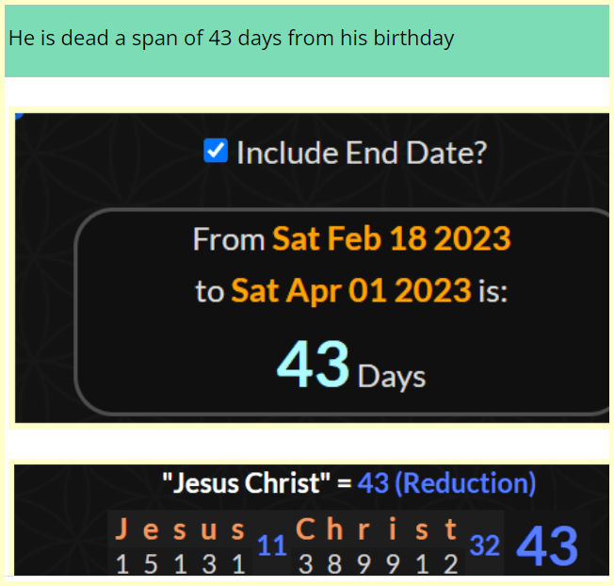Click the word 'to' before the end date
The image size is (614, 586).
(209, 291)
